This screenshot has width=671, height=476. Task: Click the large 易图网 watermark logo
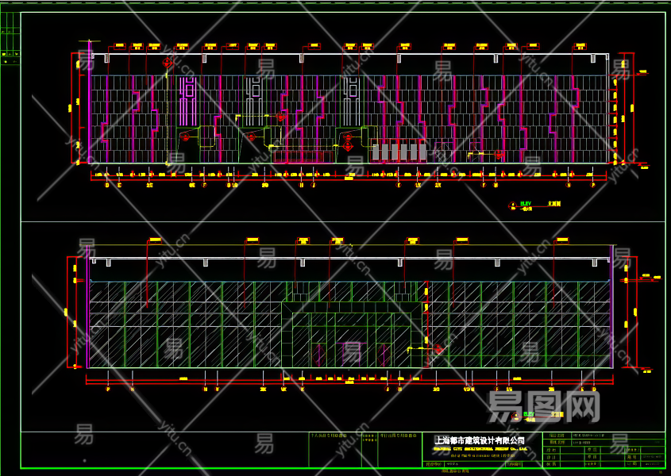(x=542, y=408)
